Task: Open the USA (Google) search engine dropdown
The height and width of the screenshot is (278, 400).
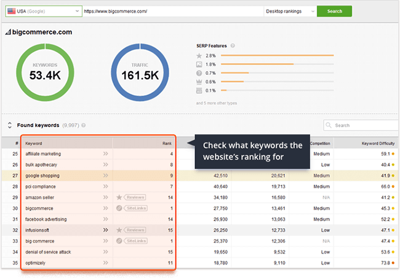Action: 44,11
